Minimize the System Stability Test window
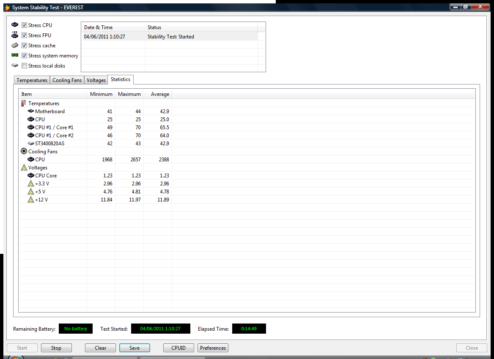This screenshot has height=359, width=494. click(455, 6)
